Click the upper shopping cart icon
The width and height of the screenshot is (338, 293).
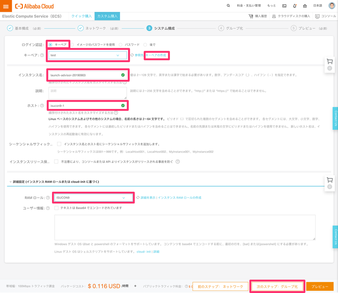click(330, 61)
